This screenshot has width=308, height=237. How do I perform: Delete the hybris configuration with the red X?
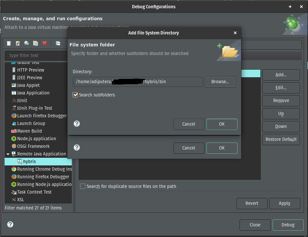coord(44,43)
